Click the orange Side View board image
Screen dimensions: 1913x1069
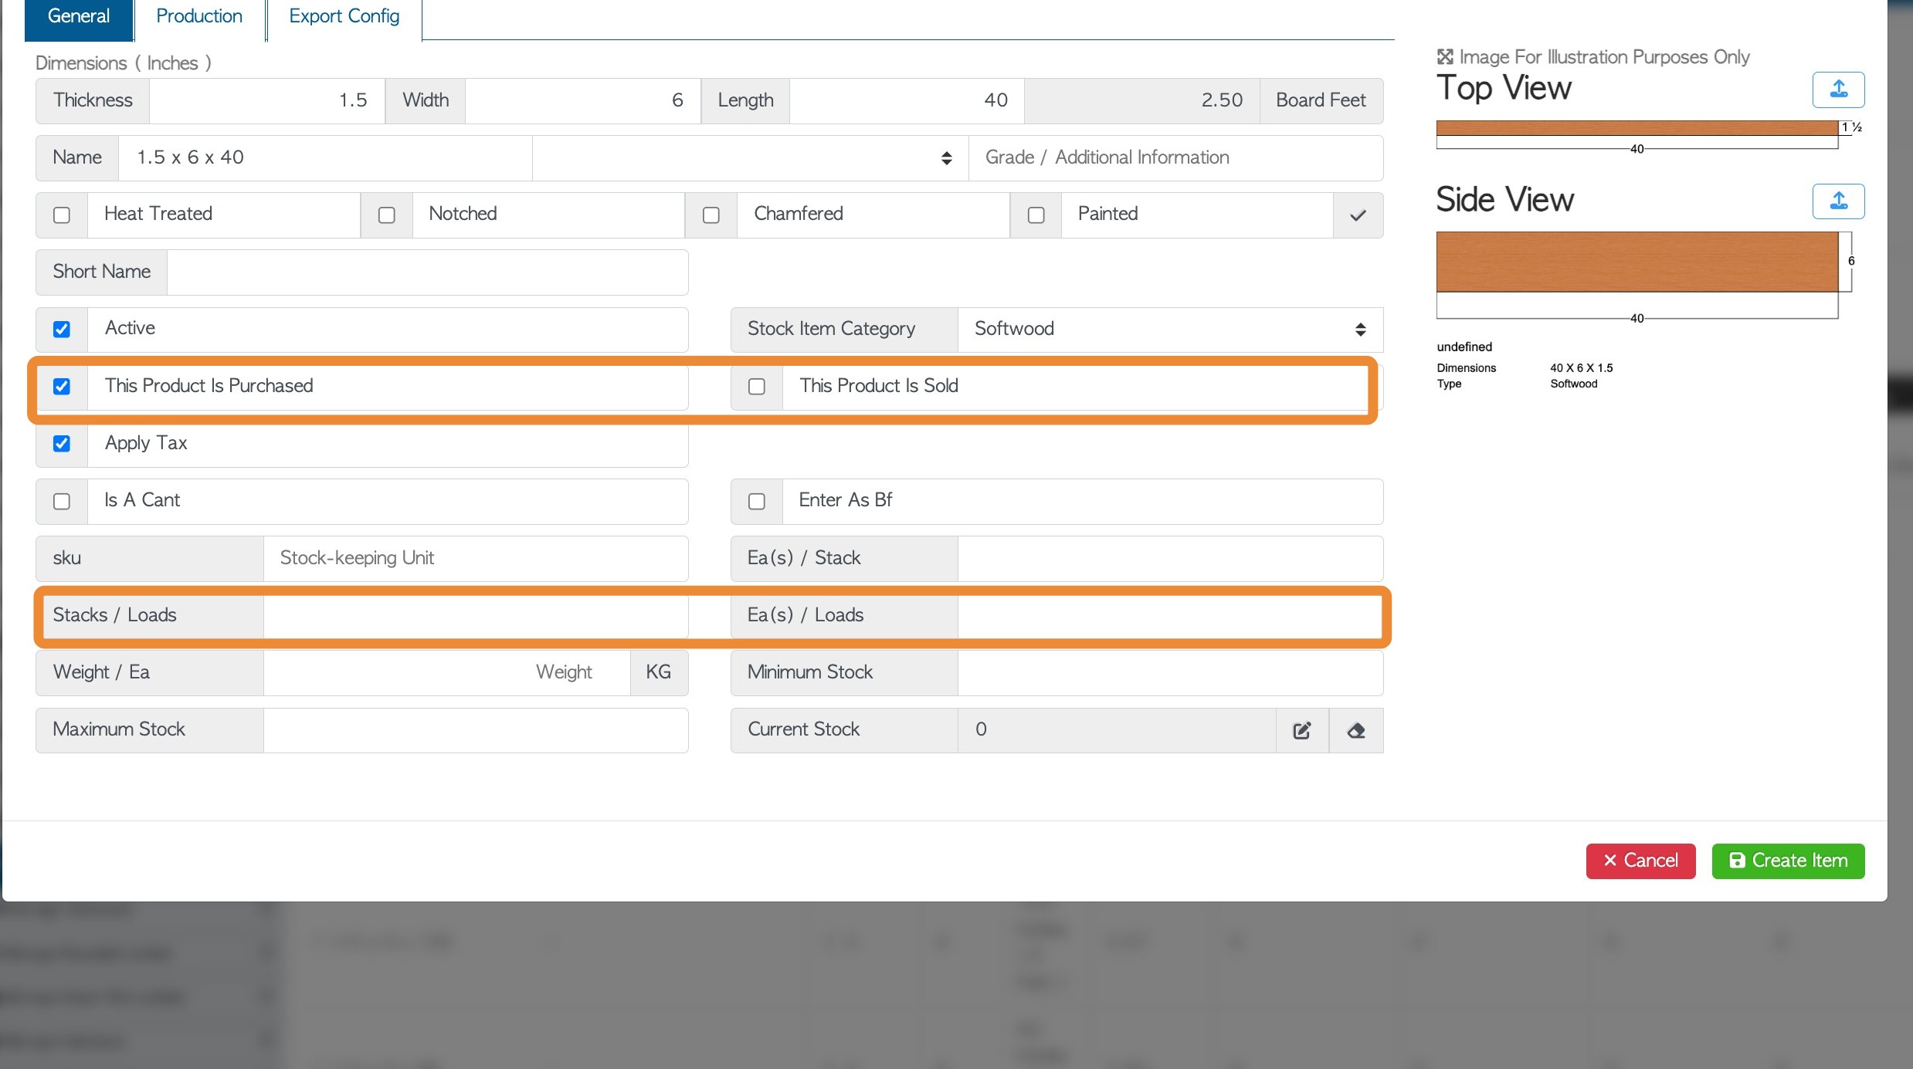click(1637, 262)
